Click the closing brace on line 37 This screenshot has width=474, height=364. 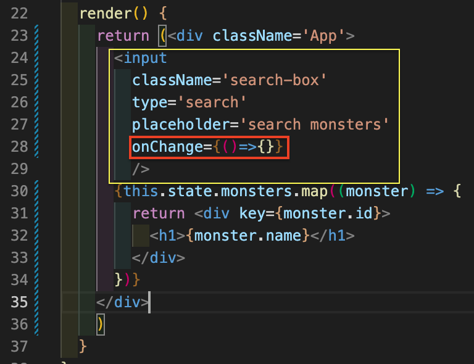pos(83,347)
